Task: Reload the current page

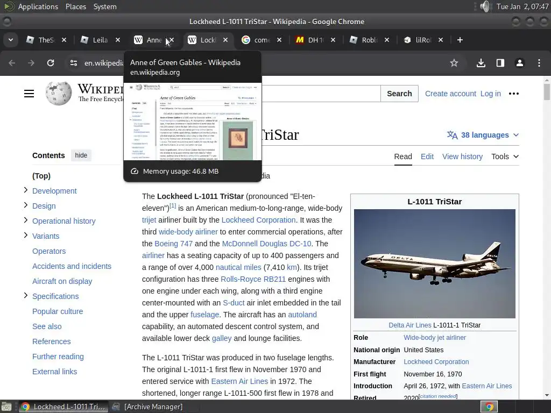Action: (51, 63)
